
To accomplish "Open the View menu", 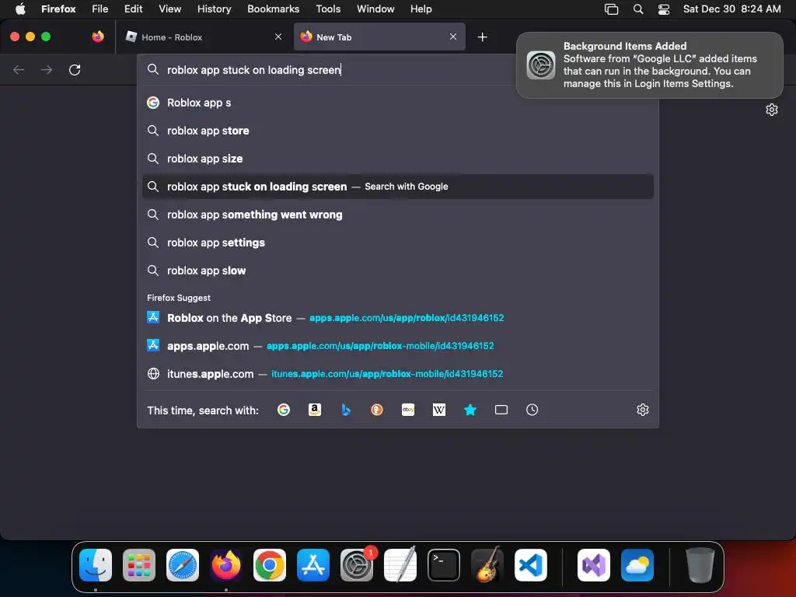I will (x=169, y=9).
